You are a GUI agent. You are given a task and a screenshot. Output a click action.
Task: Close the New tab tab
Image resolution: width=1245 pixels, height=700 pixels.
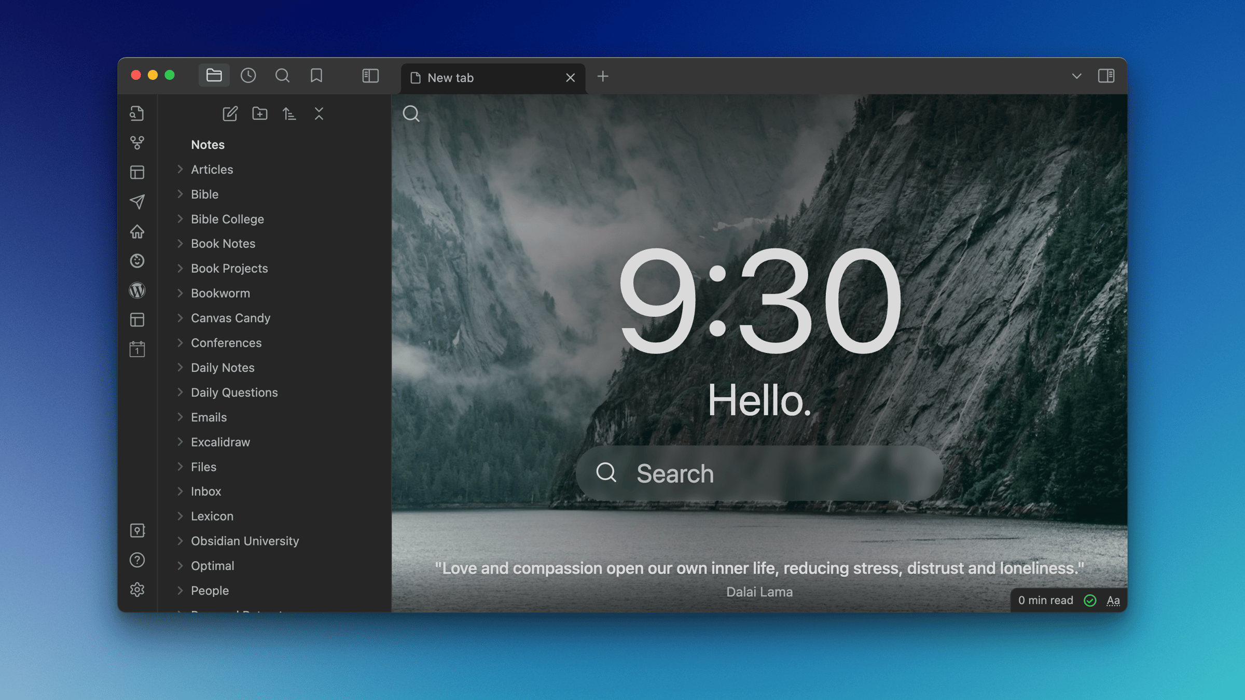[x=570, y=78]
